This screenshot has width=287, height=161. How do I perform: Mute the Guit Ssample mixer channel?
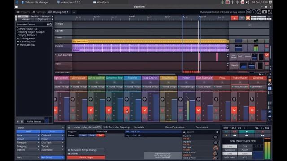198,110
